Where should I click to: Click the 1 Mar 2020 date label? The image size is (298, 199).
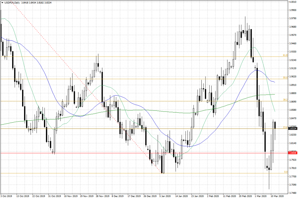point(260,196)
